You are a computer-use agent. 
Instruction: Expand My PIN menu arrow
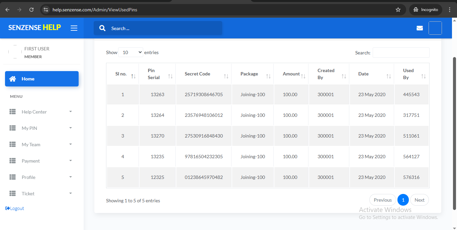point(71,128)
